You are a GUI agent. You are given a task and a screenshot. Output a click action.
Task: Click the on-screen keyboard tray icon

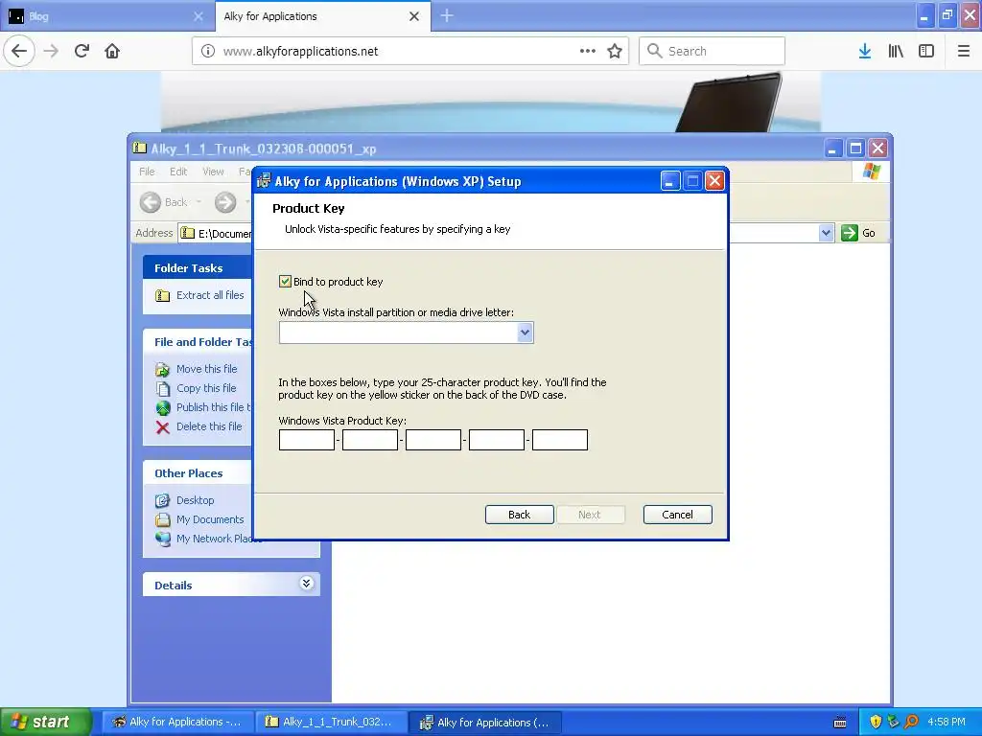click(840, 723)
